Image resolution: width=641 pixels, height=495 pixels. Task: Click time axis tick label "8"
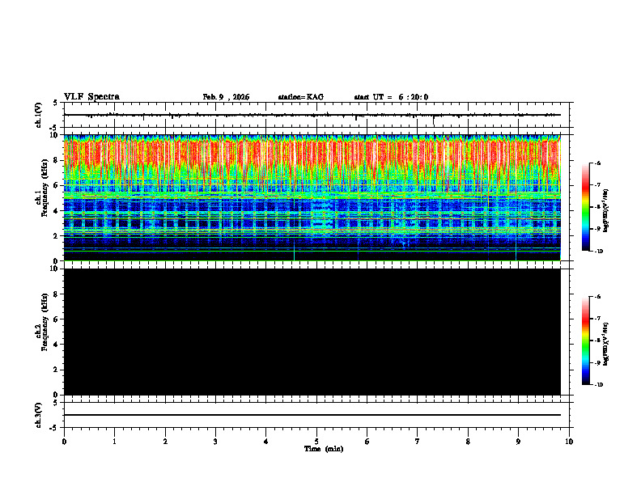(x=468, y=442)
